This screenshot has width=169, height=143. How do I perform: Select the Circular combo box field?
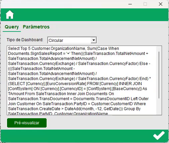click(72, 40)
